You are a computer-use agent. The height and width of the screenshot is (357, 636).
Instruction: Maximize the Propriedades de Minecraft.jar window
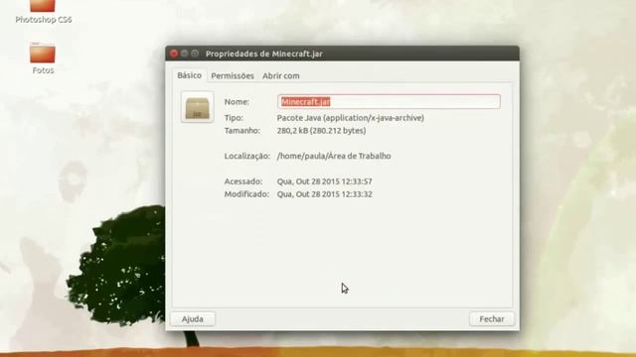[x=195, y=54]
